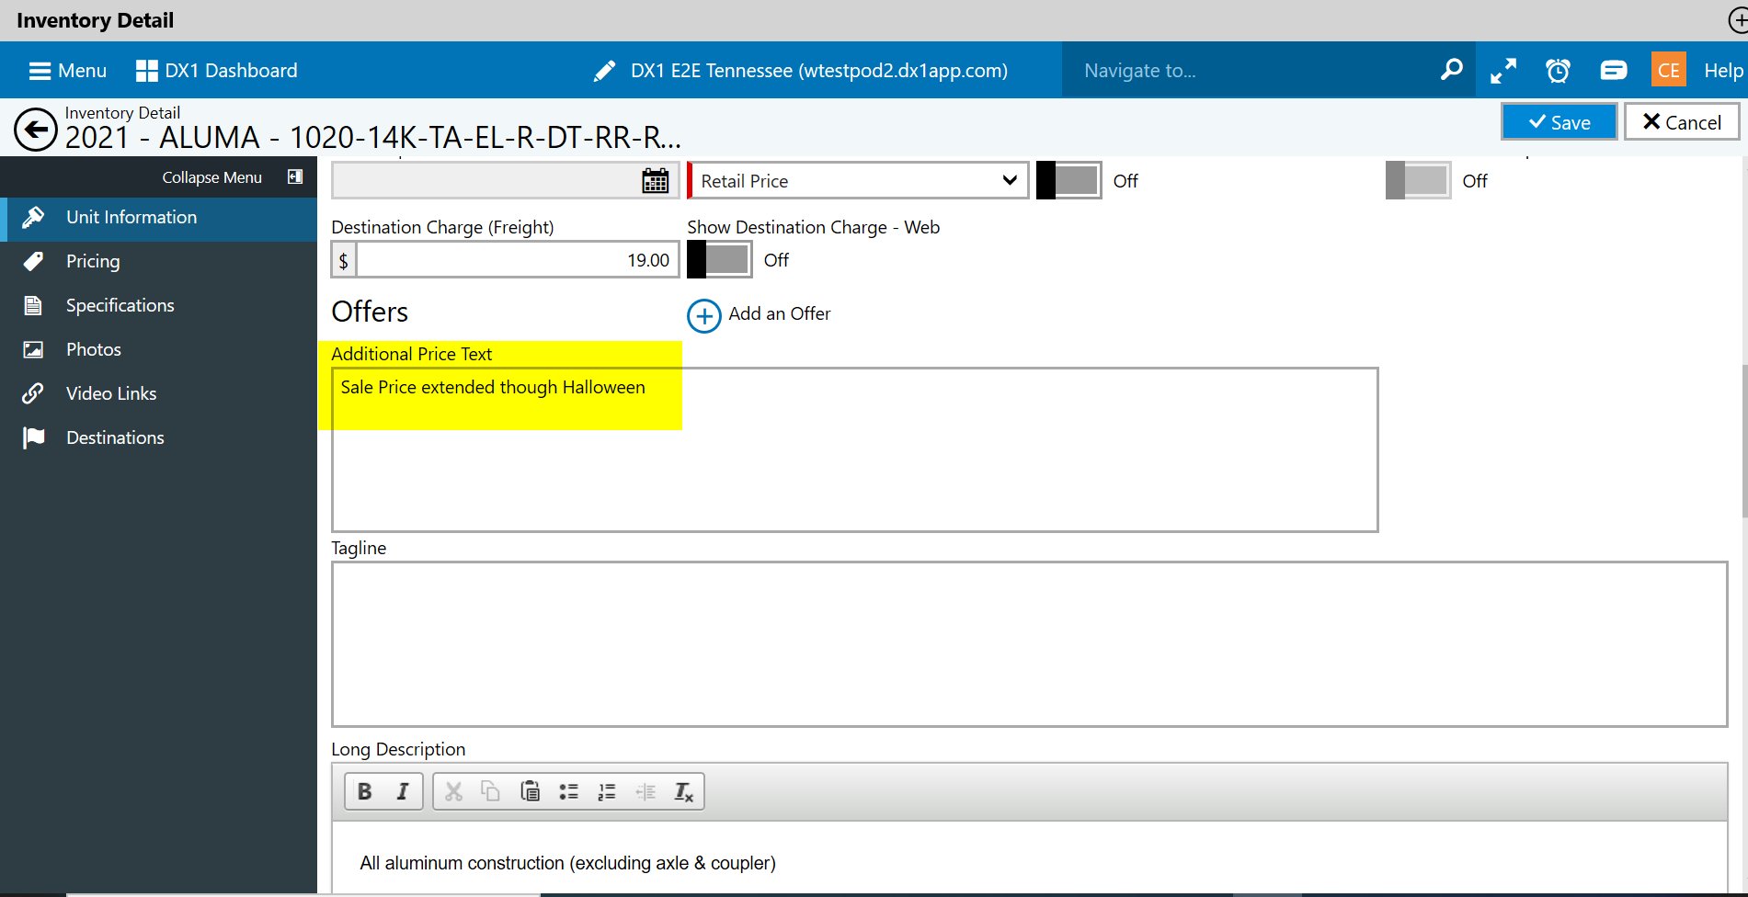Viewport: 1748px width, 897px height.
Task: Open the alarm clock reminders icon
Action: click(x=1558, y=71)
